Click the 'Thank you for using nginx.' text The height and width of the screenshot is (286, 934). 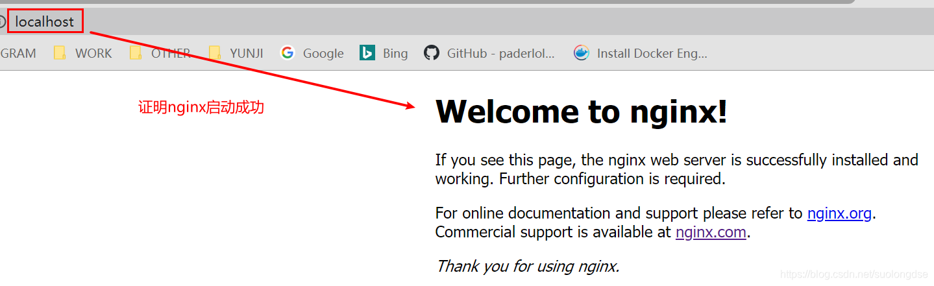[528, 266]
